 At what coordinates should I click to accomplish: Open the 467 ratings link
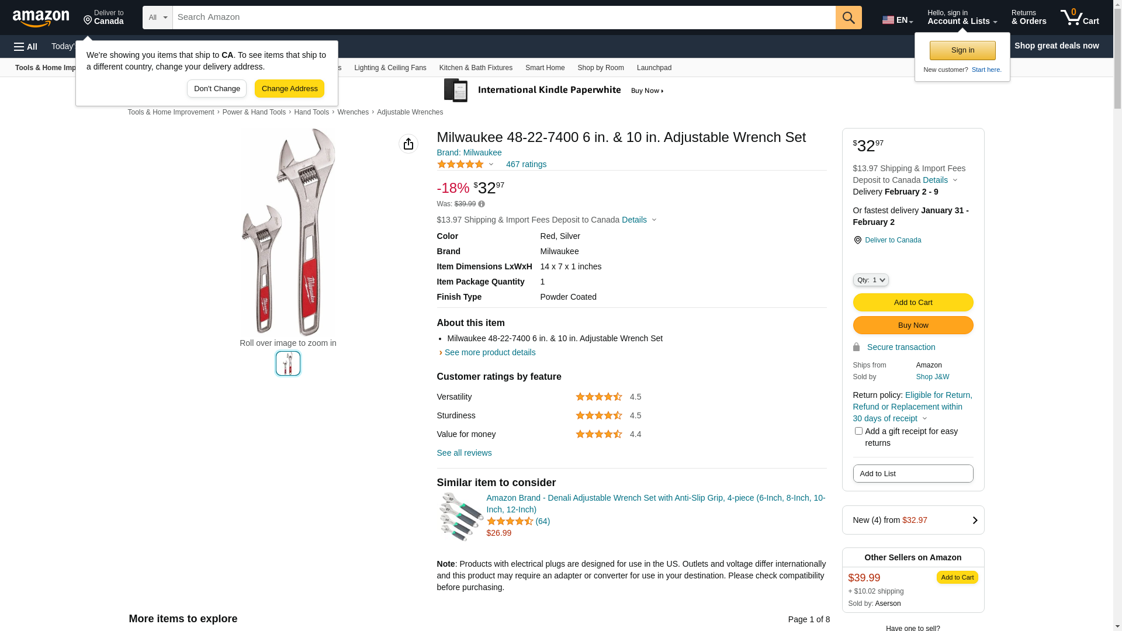point(526,165)
